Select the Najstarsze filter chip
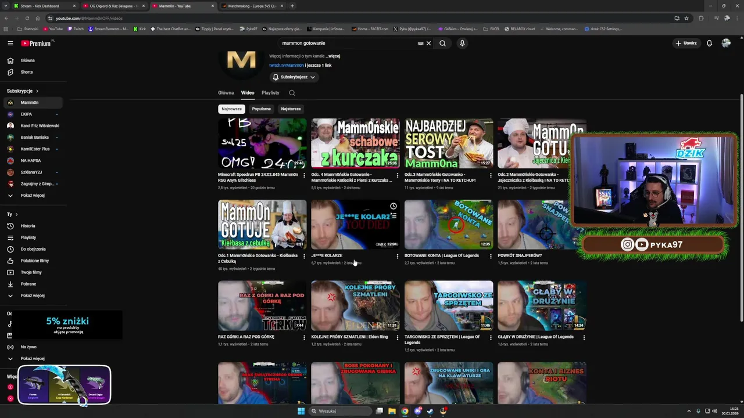Screen dimensions: 744x418 click(291, 109)
